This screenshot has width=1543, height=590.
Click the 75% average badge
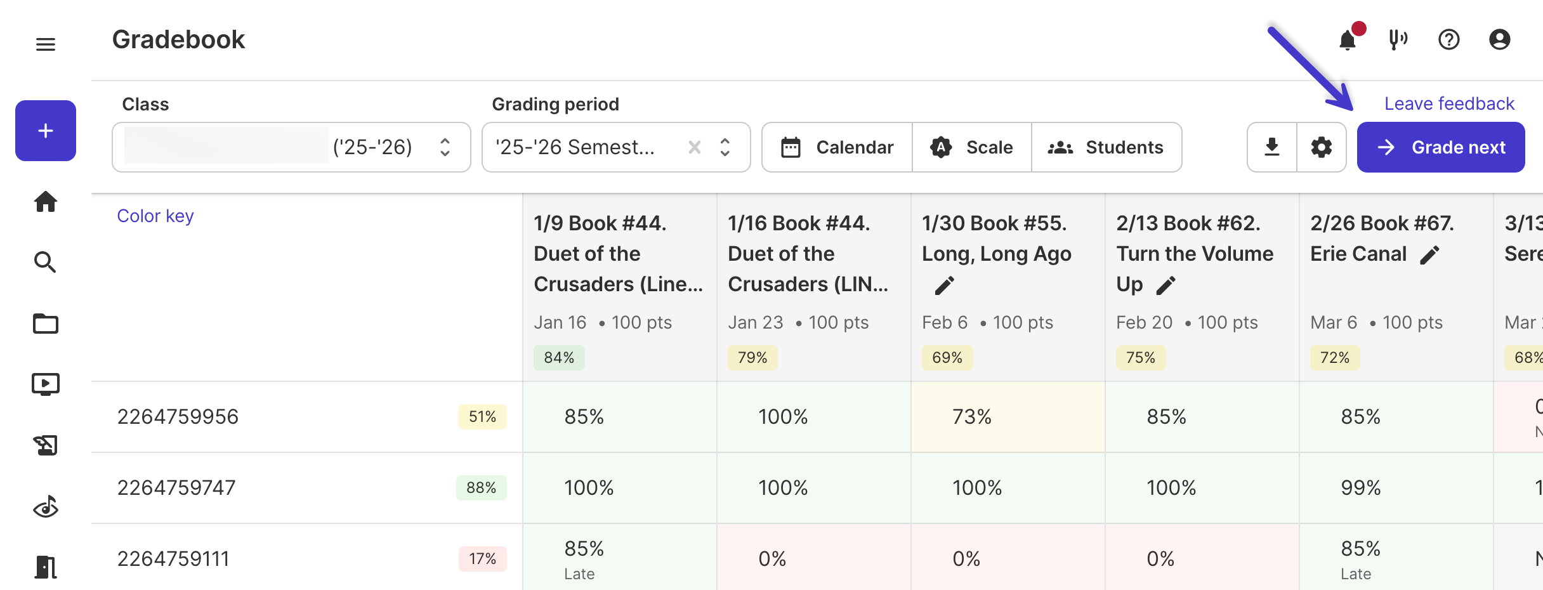click(x=1141, y=358)
